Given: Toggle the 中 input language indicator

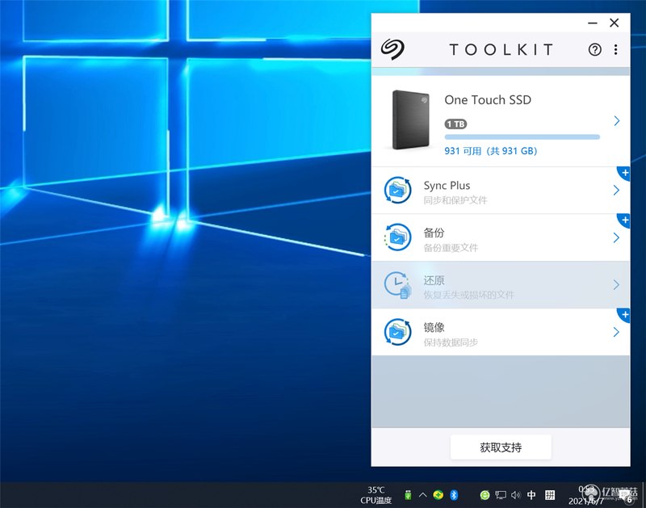Looking at the screenshot, I should coord(531,495).
